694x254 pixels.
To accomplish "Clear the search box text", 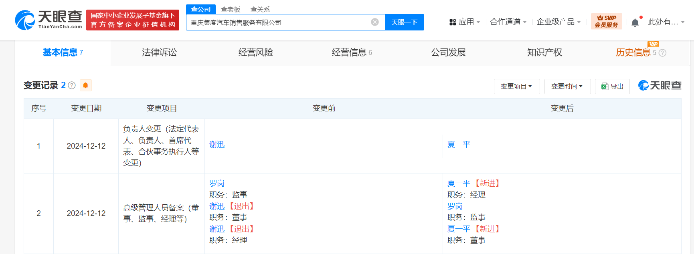I will (374, 22).
